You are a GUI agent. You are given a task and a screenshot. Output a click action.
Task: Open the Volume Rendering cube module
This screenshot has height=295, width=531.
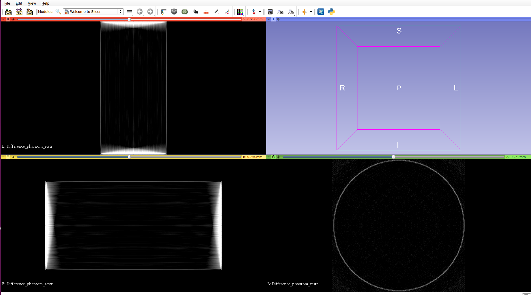pyautogui.click(x=174, y=12)
